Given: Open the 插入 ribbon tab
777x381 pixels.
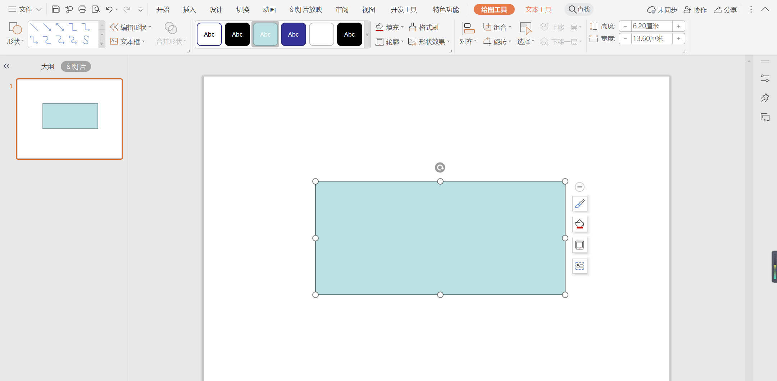Looking at the screenshot, I should point(189,10).
